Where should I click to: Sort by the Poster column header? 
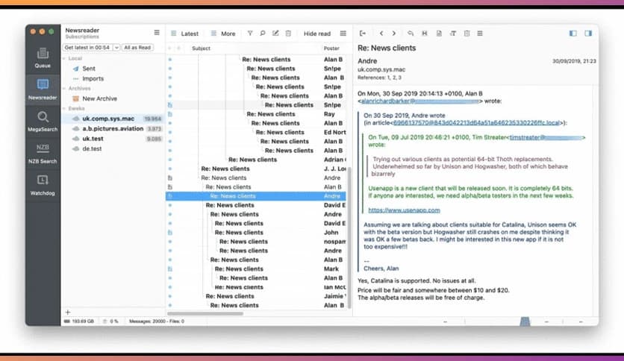(x=331, y=48)
